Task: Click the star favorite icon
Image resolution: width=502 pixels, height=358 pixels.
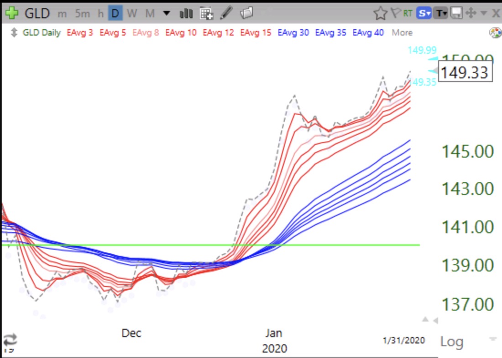Action: (x=380, y=13)
